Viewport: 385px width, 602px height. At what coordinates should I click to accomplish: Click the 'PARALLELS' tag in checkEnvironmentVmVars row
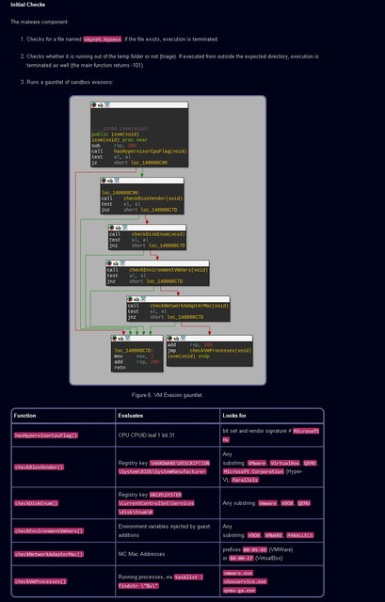pyautogui.click(x=300, y=535)
